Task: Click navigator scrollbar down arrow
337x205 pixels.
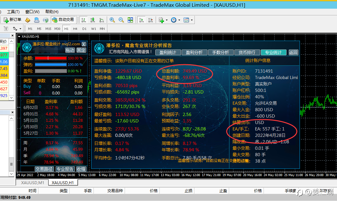Action: coord(12,174)
